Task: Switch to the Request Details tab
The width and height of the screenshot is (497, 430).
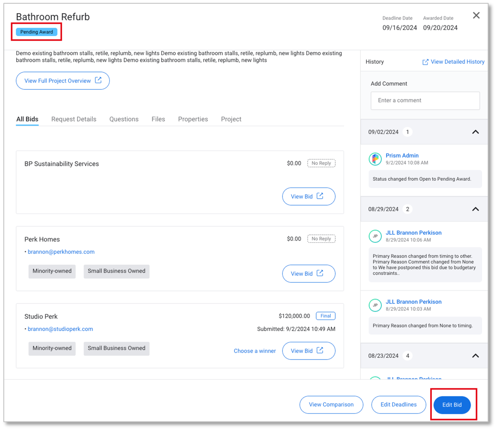Action: (74, 119)
